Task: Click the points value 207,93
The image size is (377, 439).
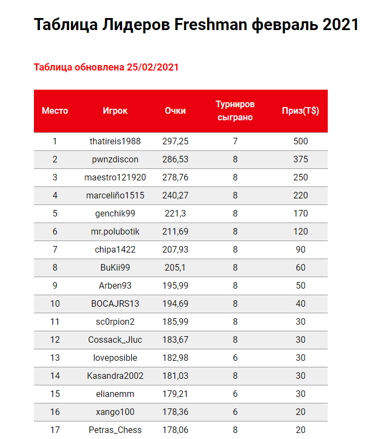Action: click(x=175, y=249)
